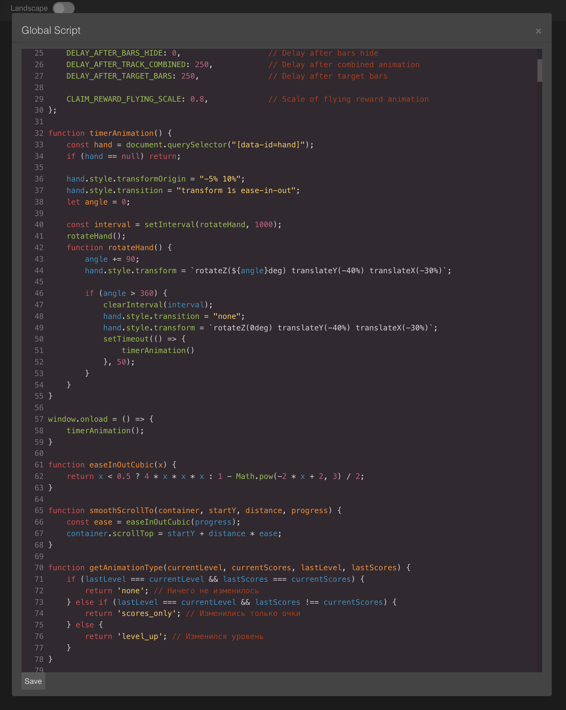Click on 'CLAIM_REWARD_FLYING_SCALE: 0.8,' text
Screen dimensions: 566x710
tap(137, 99)
